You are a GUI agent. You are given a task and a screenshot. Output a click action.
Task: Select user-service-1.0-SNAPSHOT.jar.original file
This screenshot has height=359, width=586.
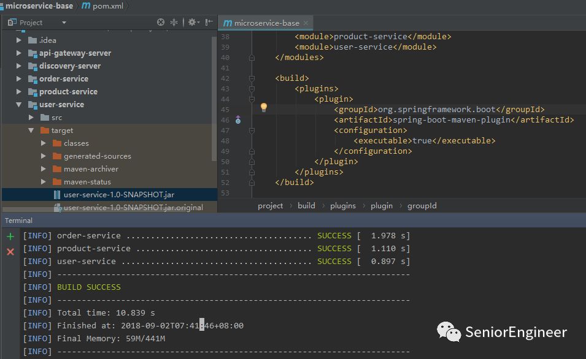click(133, 208)
